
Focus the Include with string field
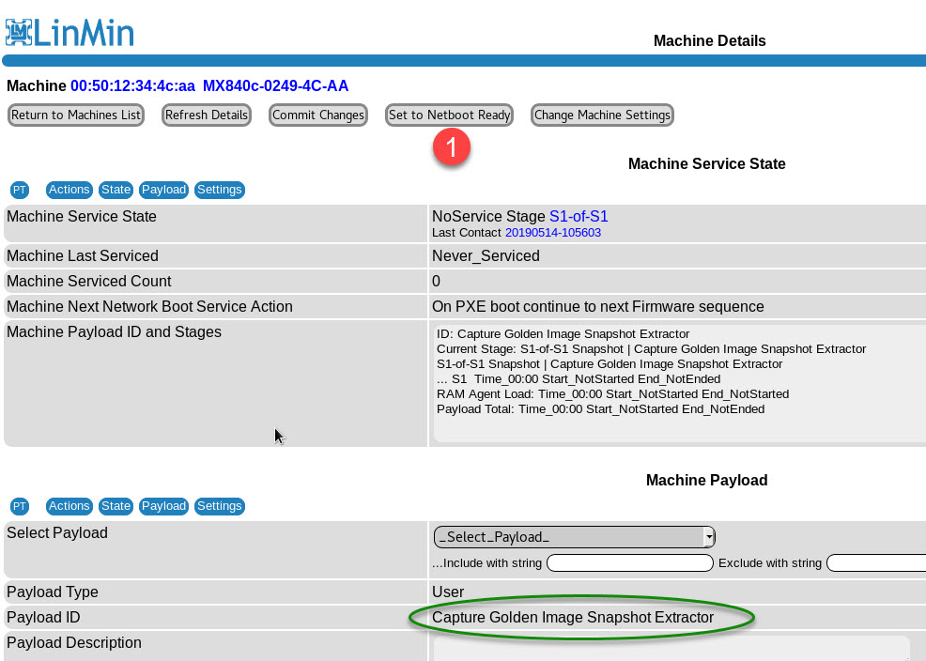pyautogui.click(x=629, y=563)
